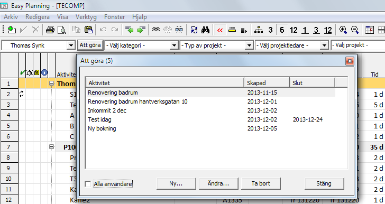
Task: Click the zoom in magnifier icon
Action: 343,30
